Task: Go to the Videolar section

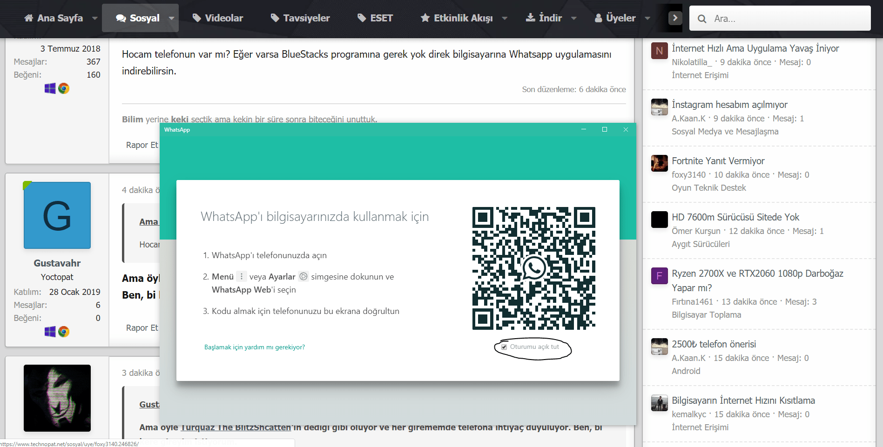Action: pyautogui.click(x=218, y=18)
